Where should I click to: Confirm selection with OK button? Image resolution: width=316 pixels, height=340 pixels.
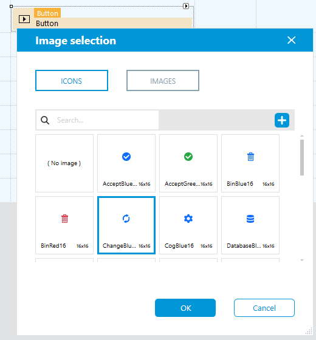[185, 308]
